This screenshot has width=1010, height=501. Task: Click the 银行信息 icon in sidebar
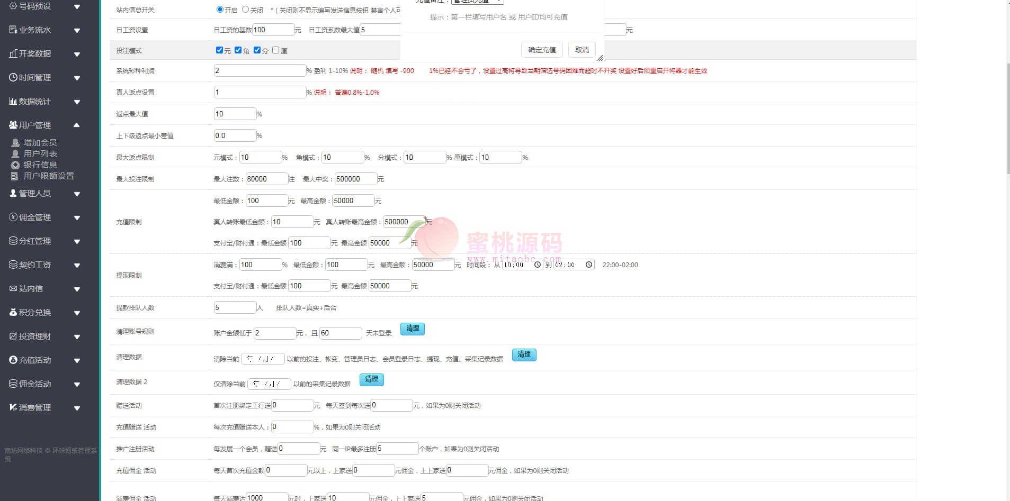tap(15, 165)
